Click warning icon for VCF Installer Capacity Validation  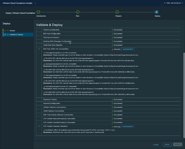(113, 127)
